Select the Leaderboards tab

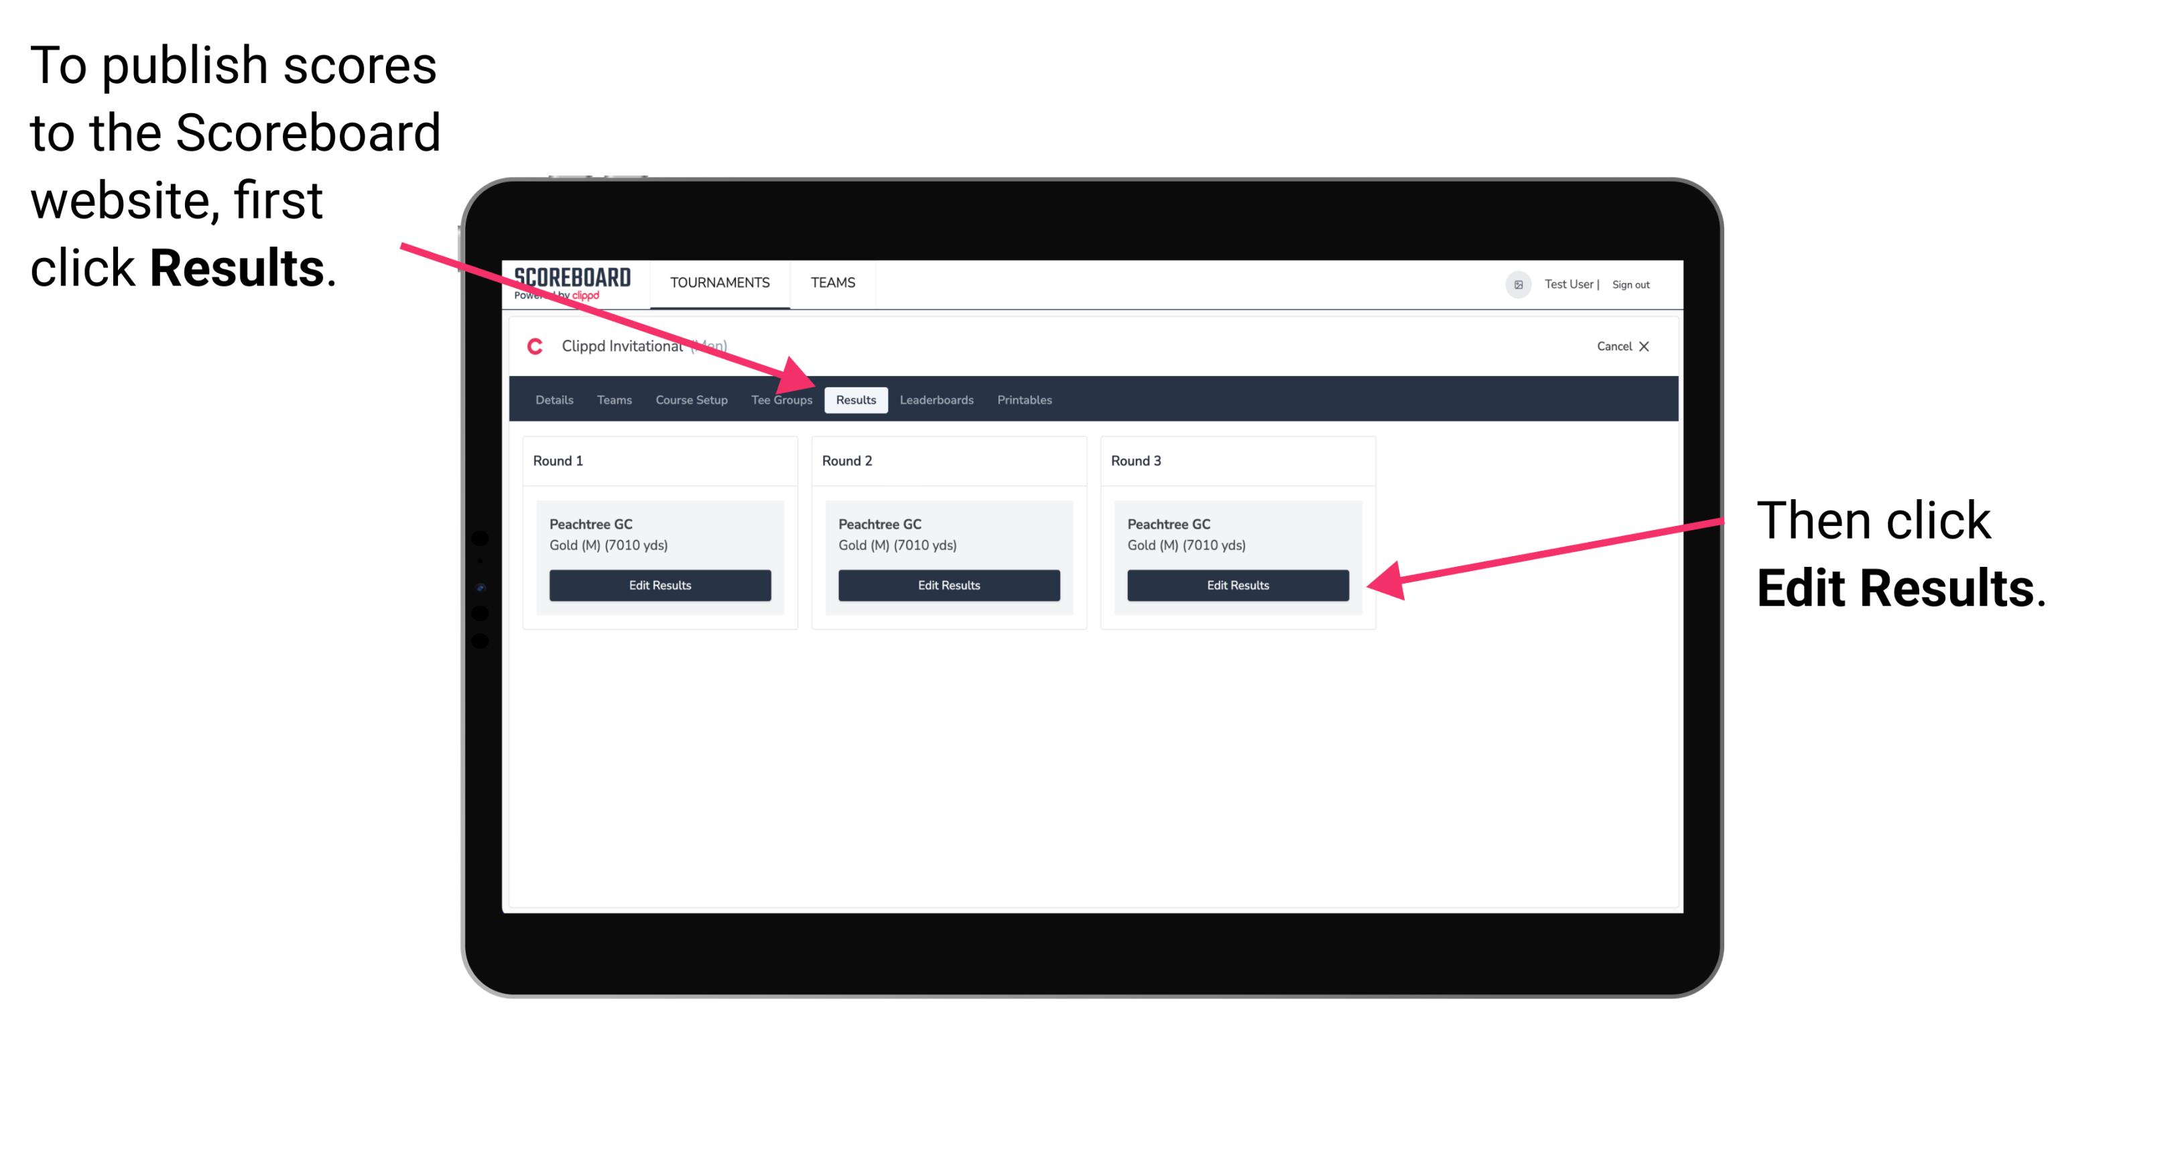tap(937, 399)
